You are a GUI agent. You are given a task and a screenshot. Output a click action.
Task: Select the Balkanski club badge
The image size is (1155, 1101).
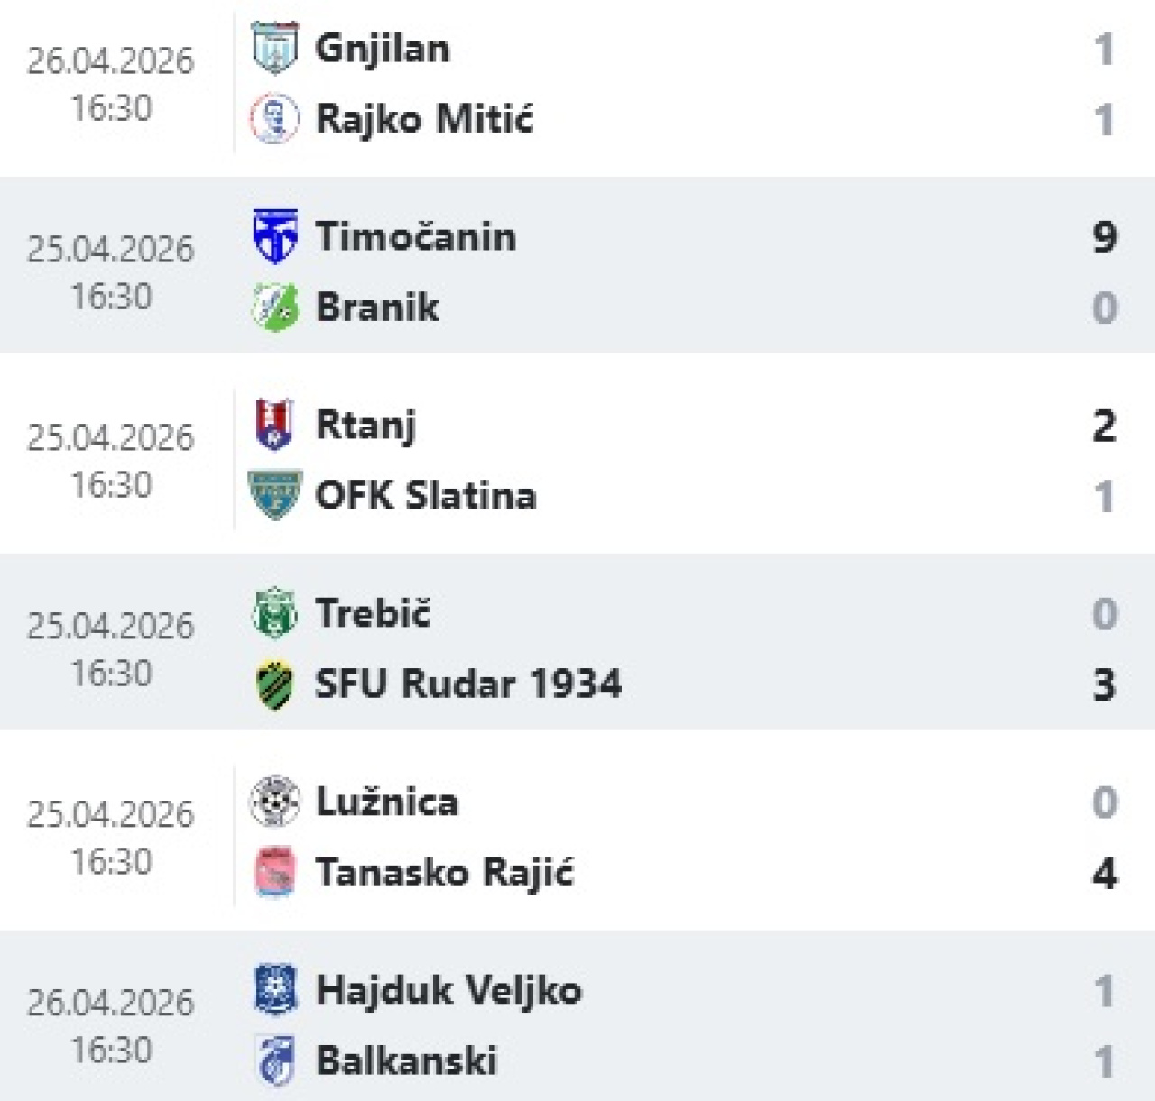click(x=274, y=1060)
